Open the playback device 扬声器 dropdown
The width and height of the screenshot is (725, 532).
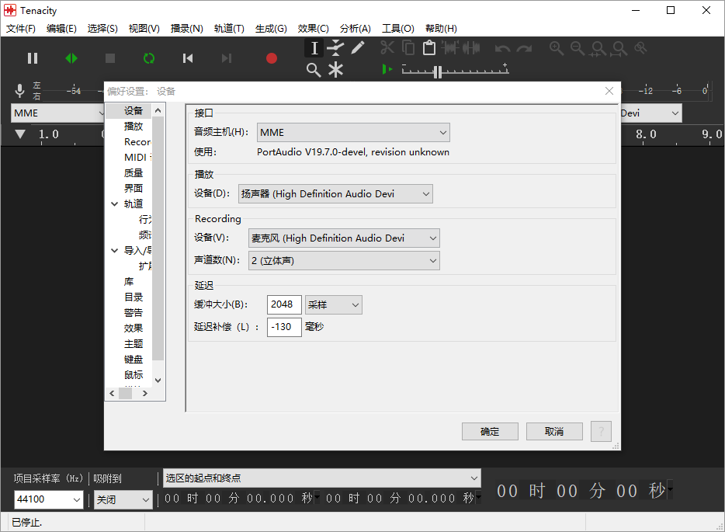click(335, 194)
